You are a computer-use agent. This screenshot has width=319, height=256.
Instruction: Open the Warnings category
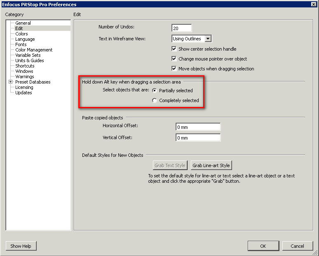25,77
